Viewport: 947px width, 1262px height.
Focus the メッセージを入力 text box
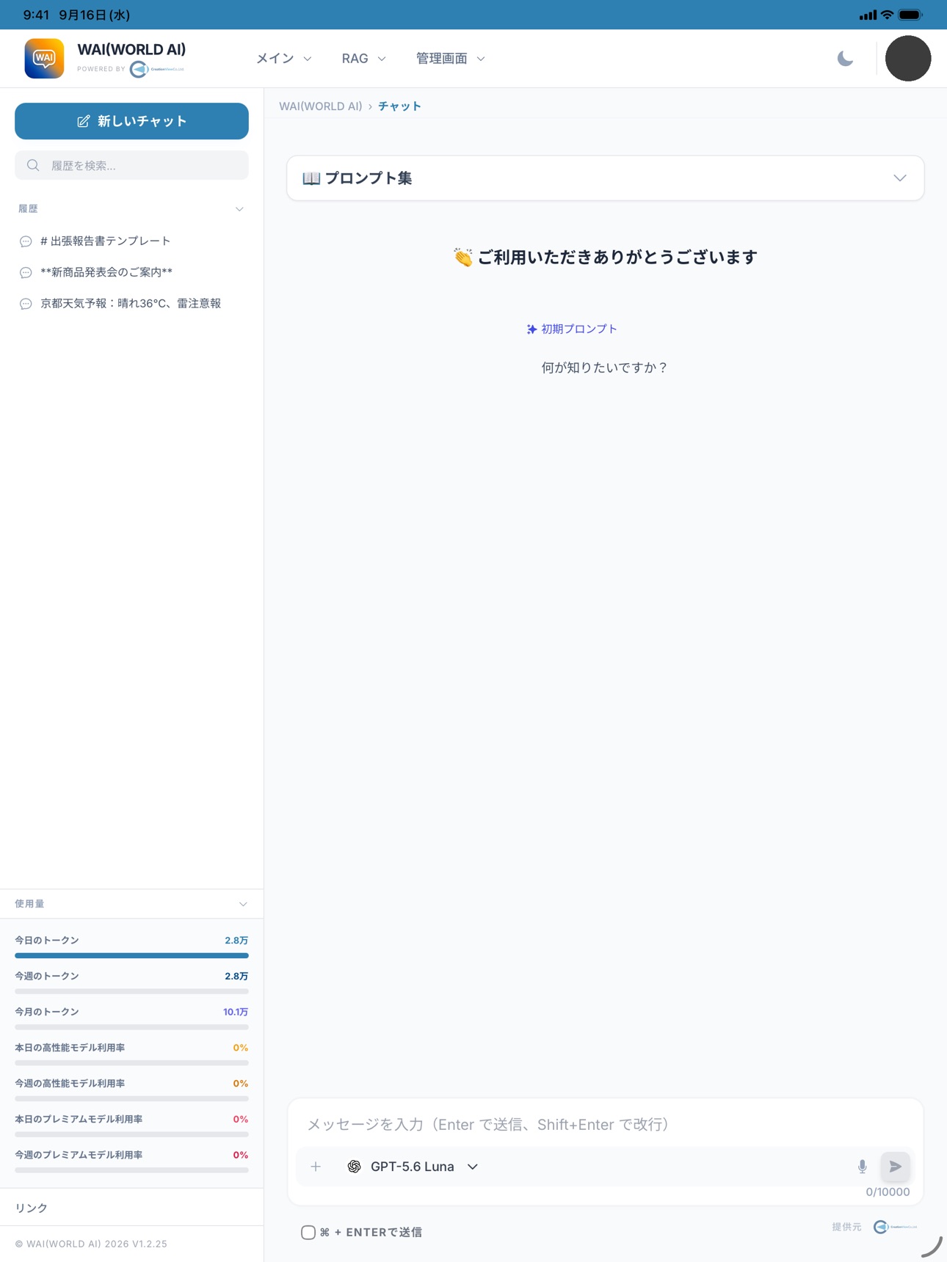click(x=606, y=1124)
